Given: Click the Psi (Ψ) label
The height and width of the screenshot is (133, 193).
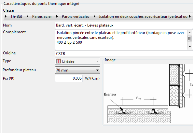Looking at the screenshot, I should point(8,78).
